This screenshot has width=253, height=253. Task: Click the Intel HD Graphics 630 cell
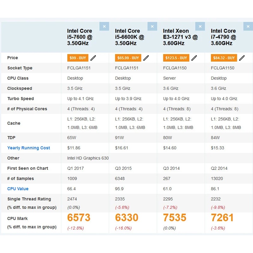(x=88, y=158)
